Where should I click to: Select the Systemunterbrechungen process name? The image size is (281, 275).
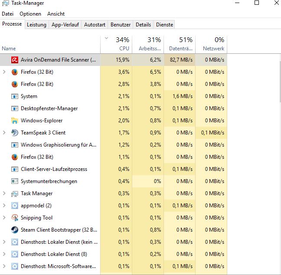point(49,181)
